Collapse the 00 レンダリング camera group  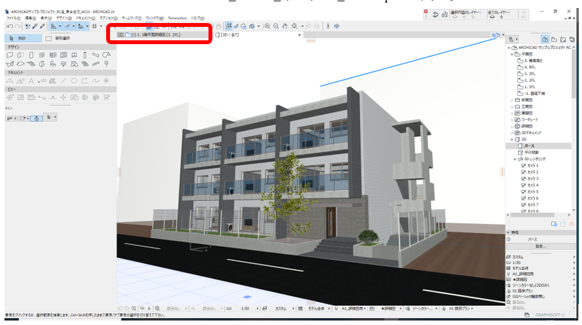click(515, 159)
